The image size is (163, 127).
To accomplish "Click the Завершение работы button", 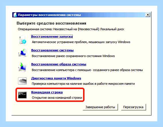I will click(100, 107).
